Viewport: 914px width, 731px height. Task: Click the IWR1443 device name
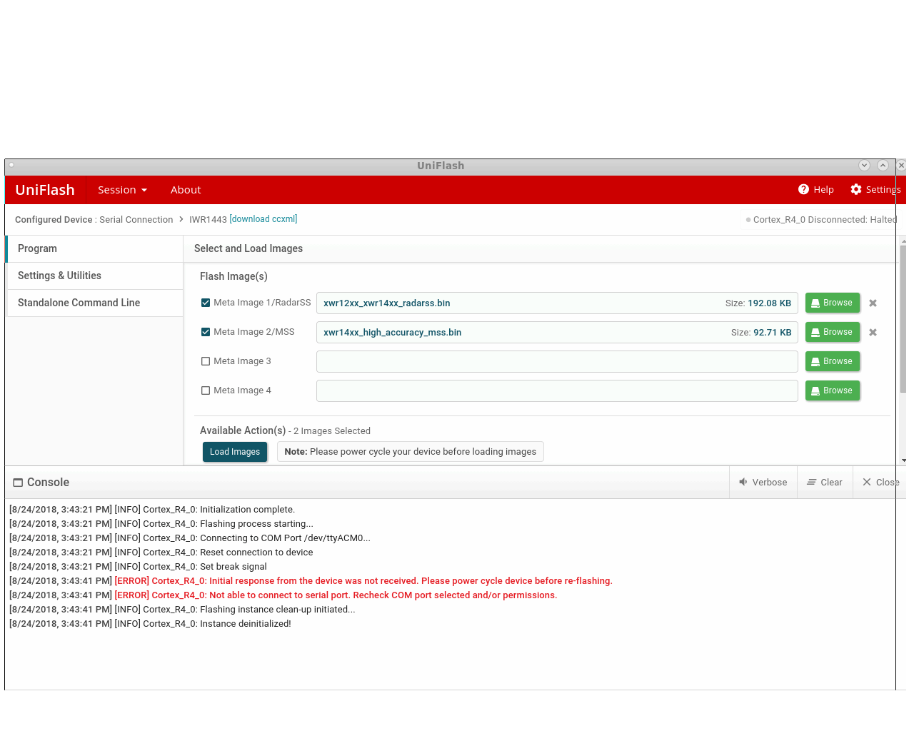(208, 219)
